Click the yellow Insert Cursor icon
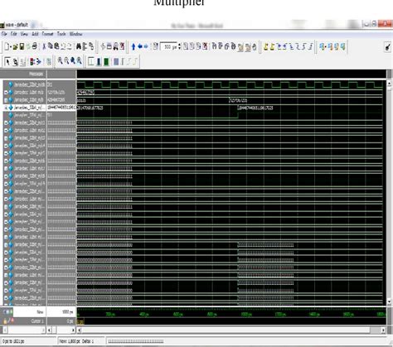This screenshot has height=347, width=393. (x=266, y=46)
